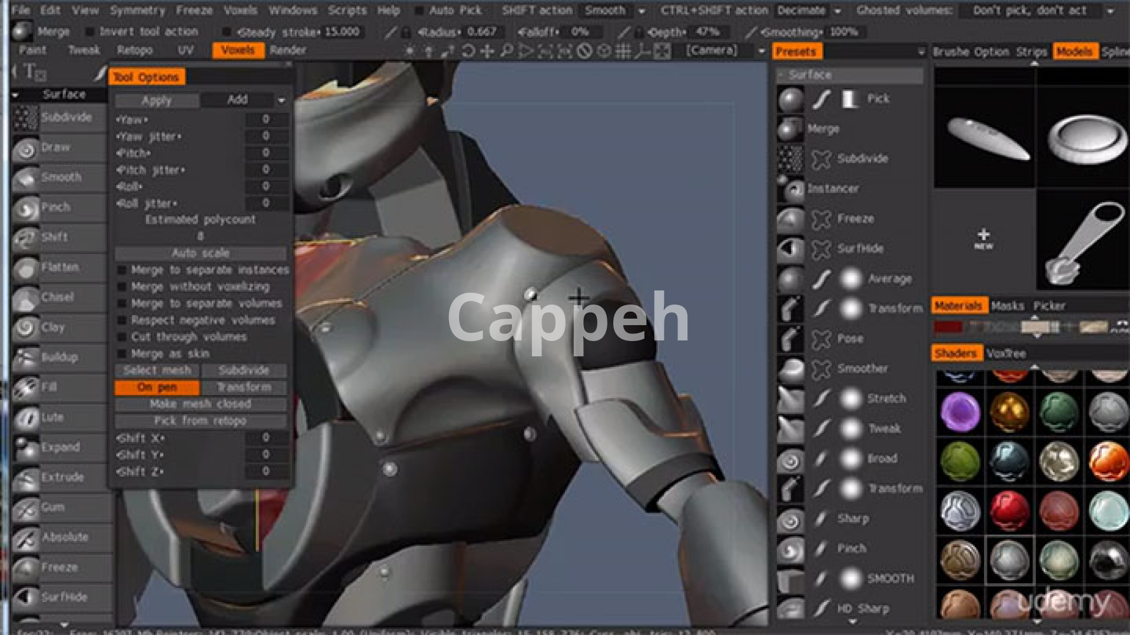Screen dimensions: 1130x635
Task: Check the Invert tool action box
Action: tap(90, 32)
